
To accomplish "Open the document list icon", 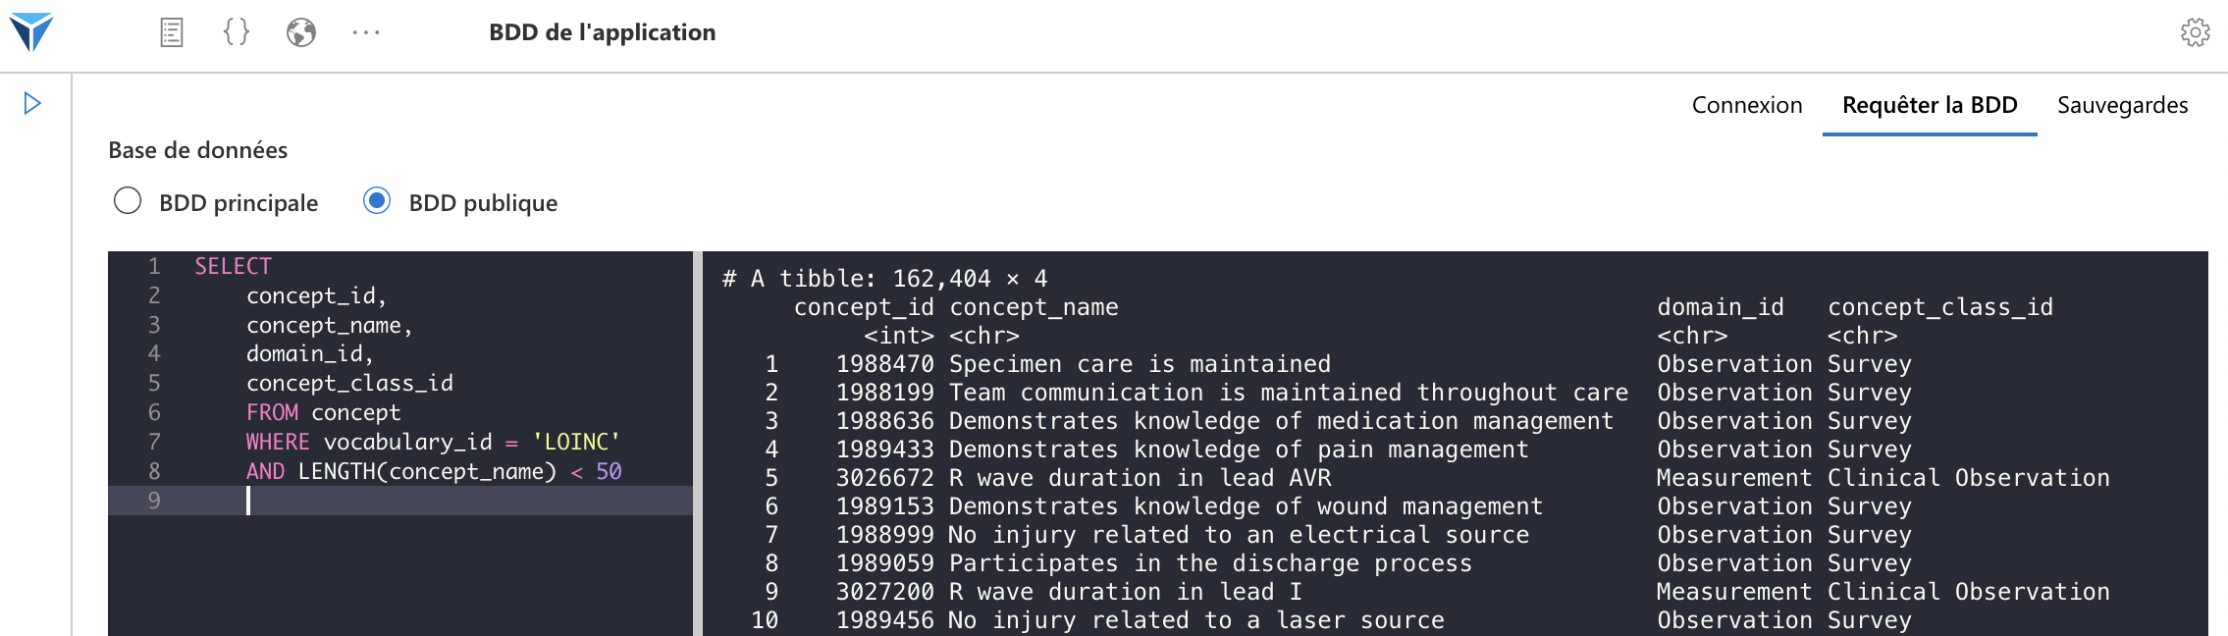I will coord(172,32).
